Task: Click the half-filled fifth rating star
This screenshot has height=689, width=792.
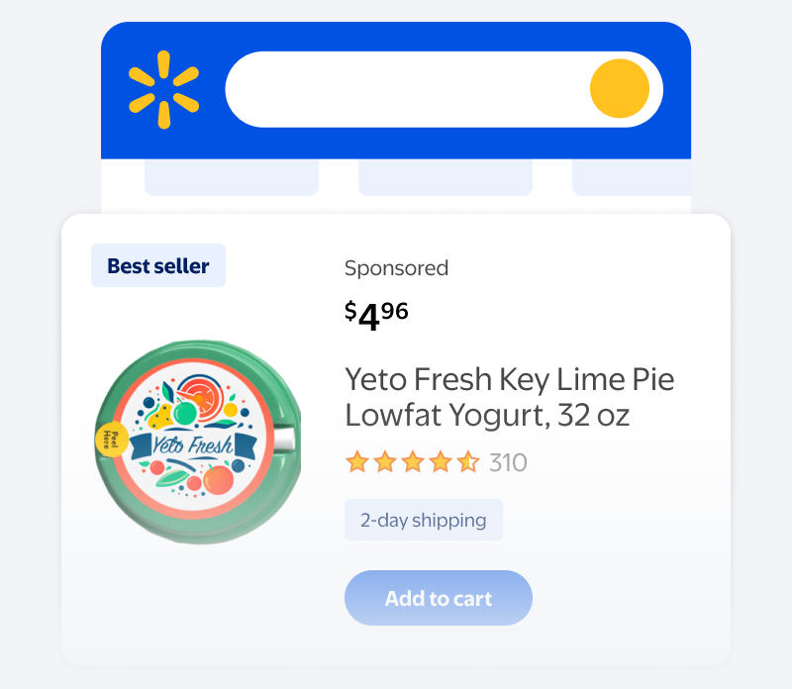Action: 468,462
